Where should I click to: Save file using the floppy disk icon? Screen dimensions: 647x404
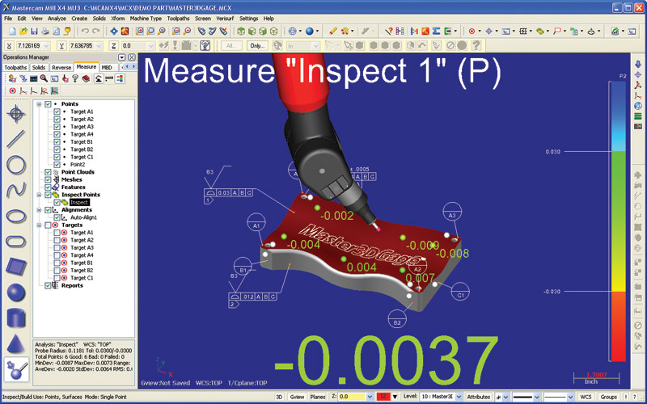[34, 32]
